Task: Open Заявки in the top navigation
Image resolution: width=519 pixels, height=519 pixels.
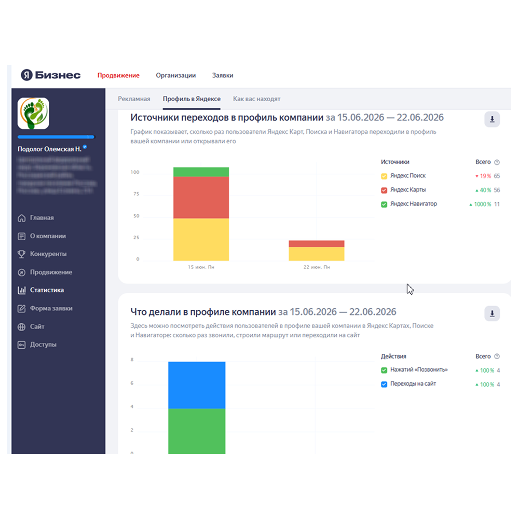Action: point(223,75)
